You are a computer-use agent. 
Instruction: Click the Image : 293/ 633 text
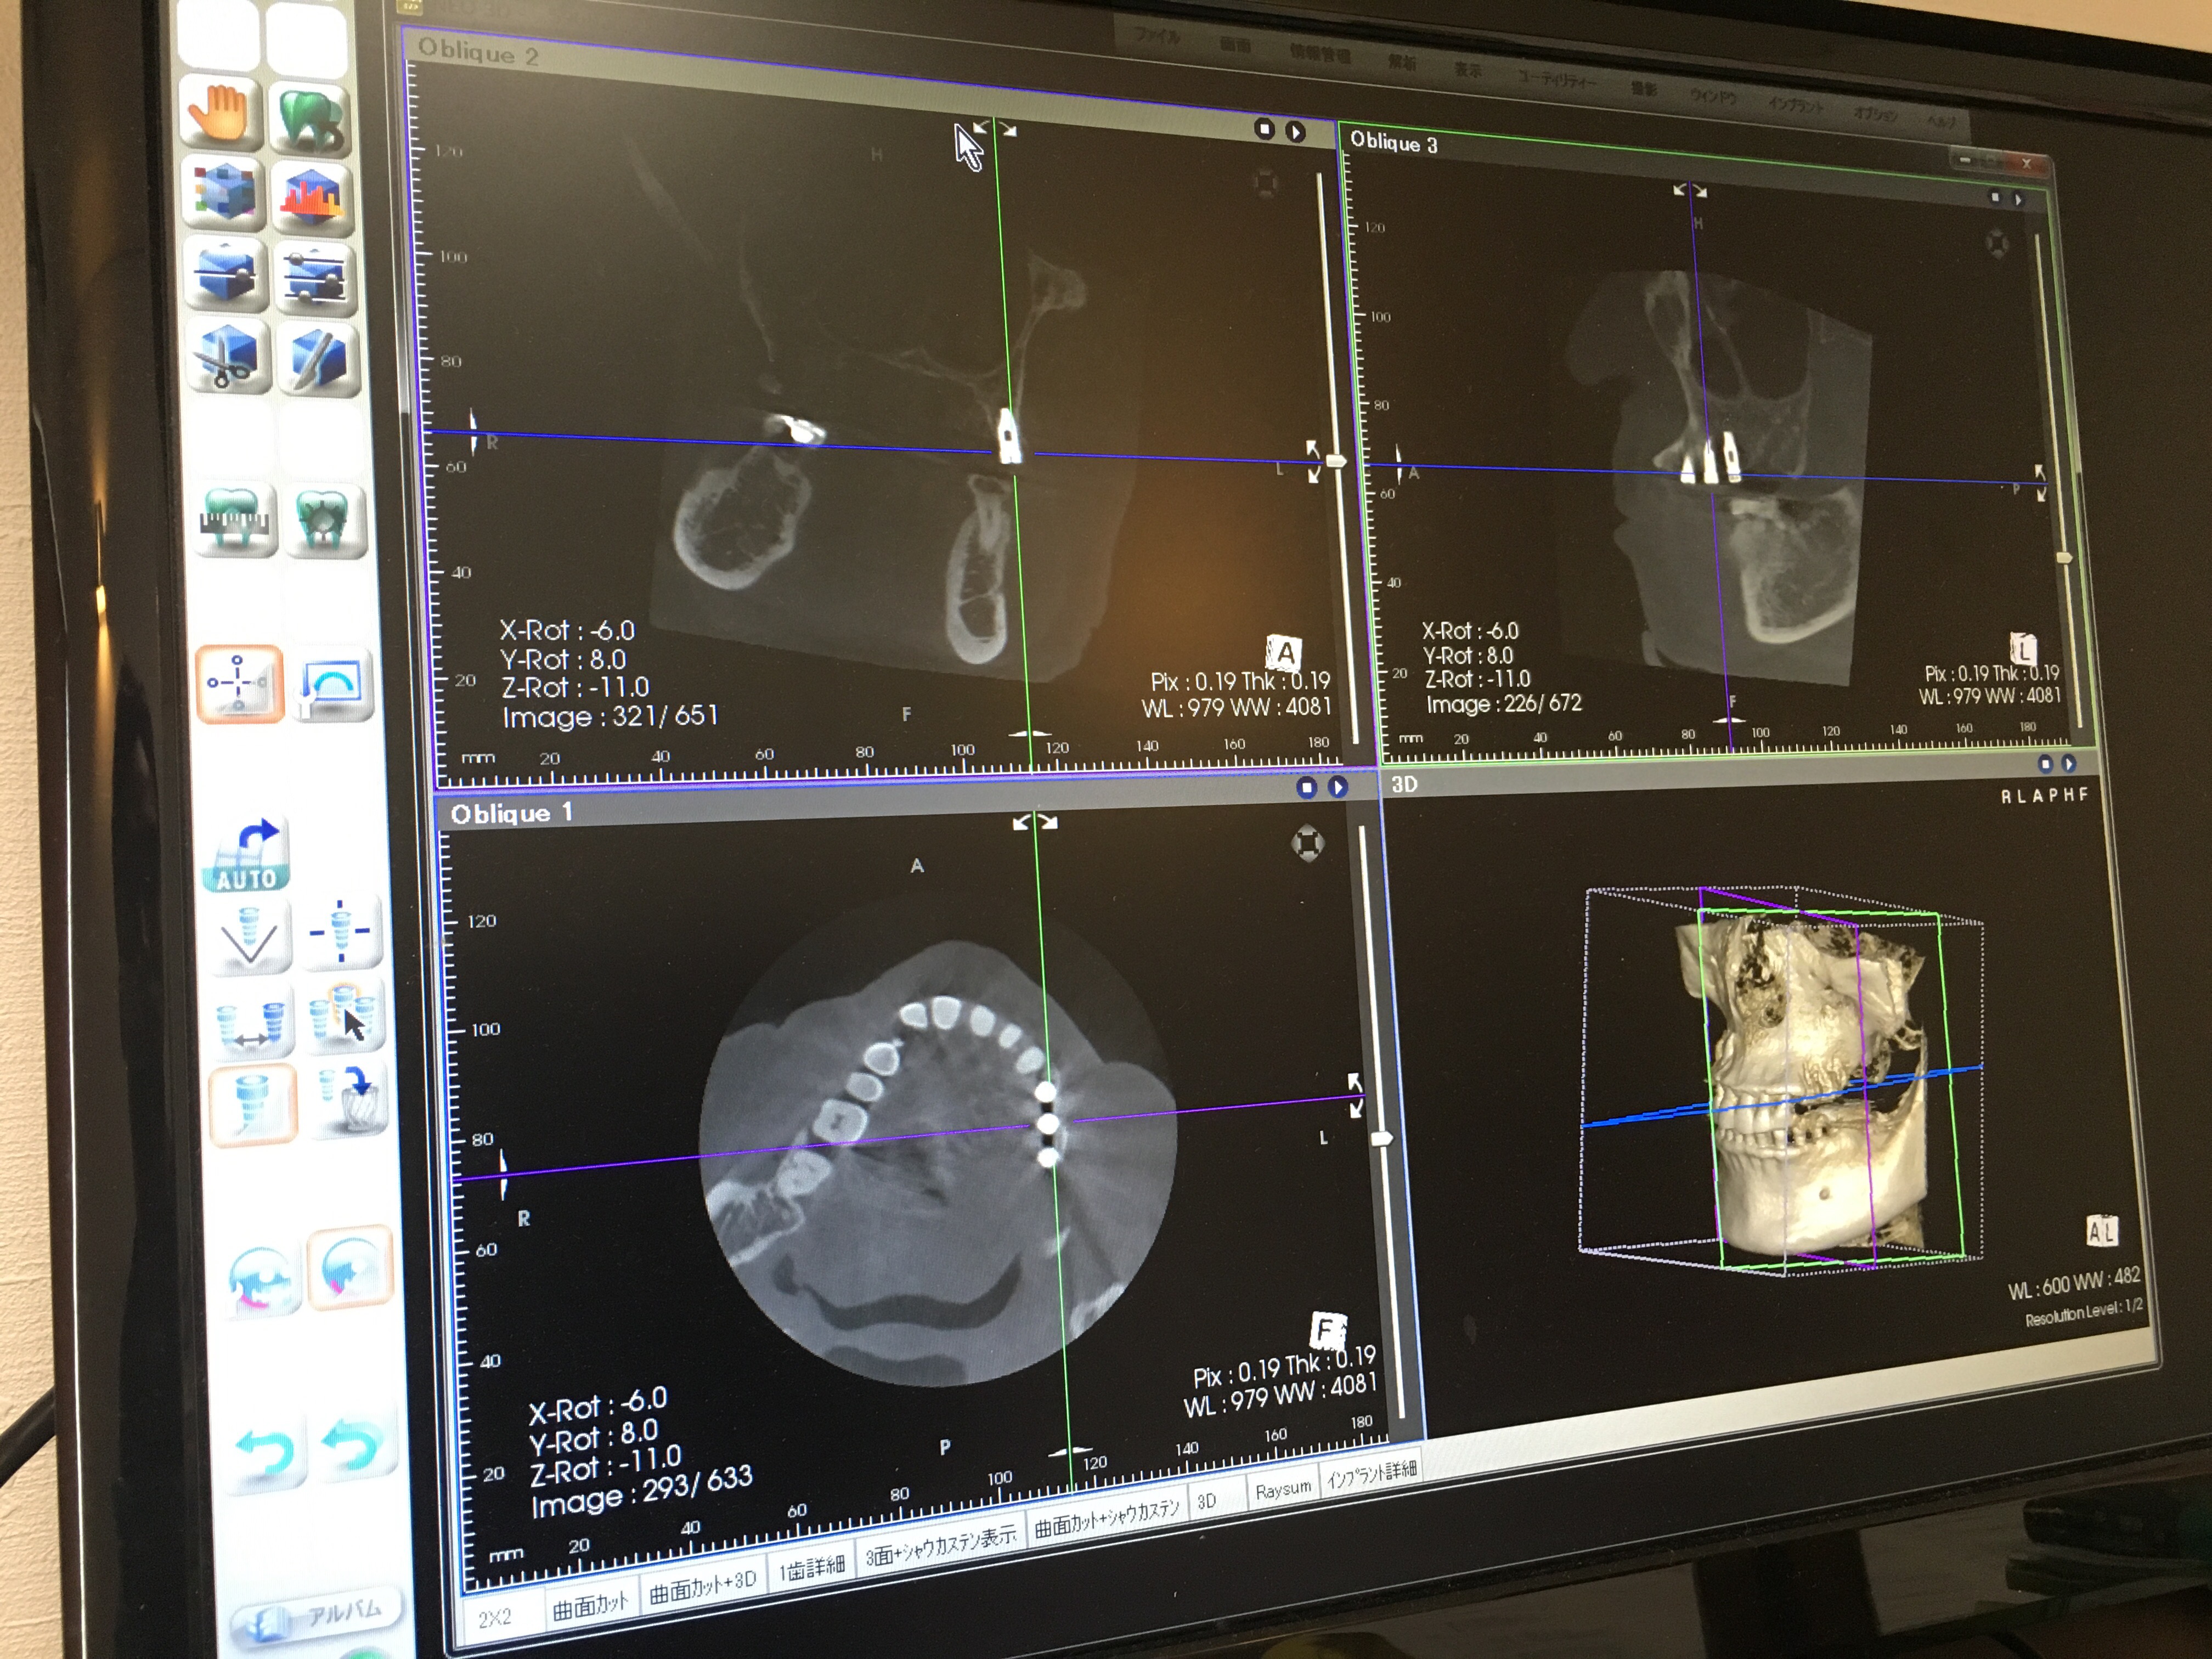point(641,1490)
